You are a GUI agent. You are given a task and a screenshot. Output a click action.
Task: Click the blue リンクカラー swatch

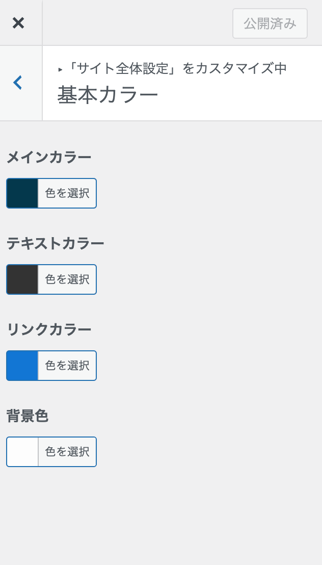[22, 366]
